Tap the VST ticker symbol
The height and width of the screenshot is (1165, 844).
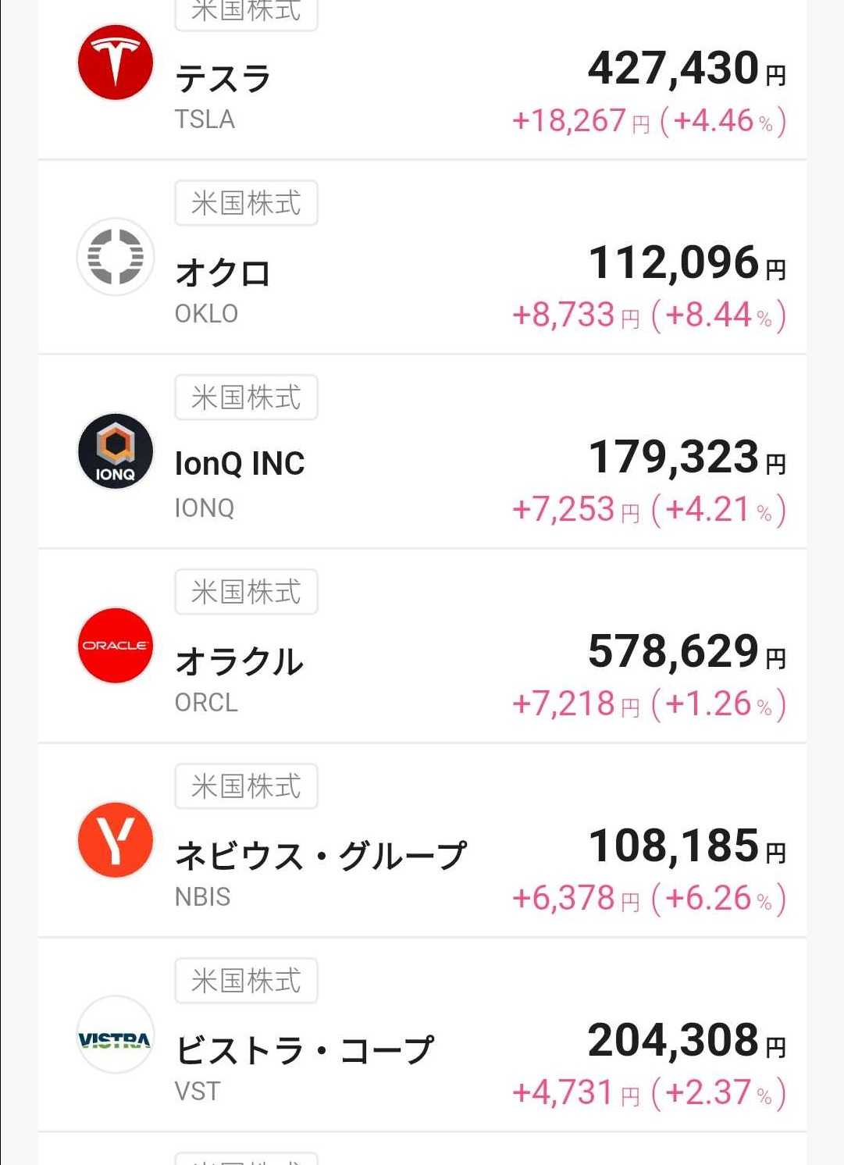pos(198,1091)
